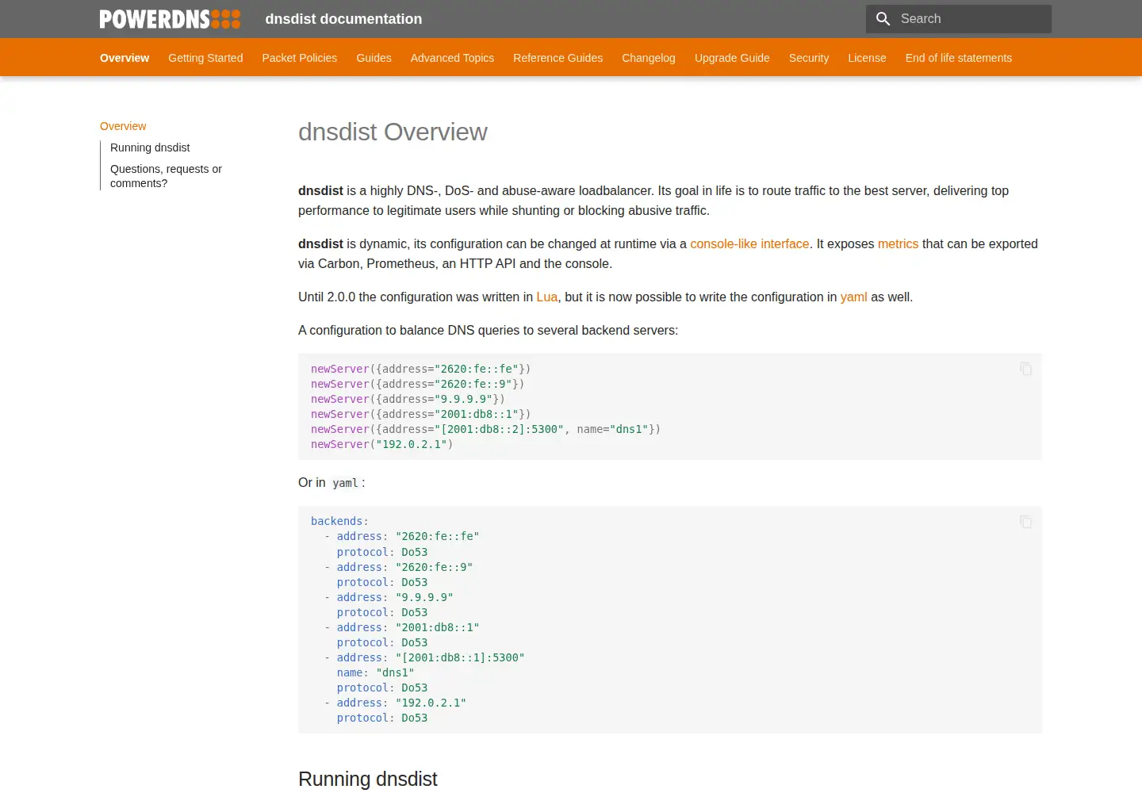This screenshot has width=1142, height=793.
Task: Open Reference Guides tab
Action: click(558, 58)
